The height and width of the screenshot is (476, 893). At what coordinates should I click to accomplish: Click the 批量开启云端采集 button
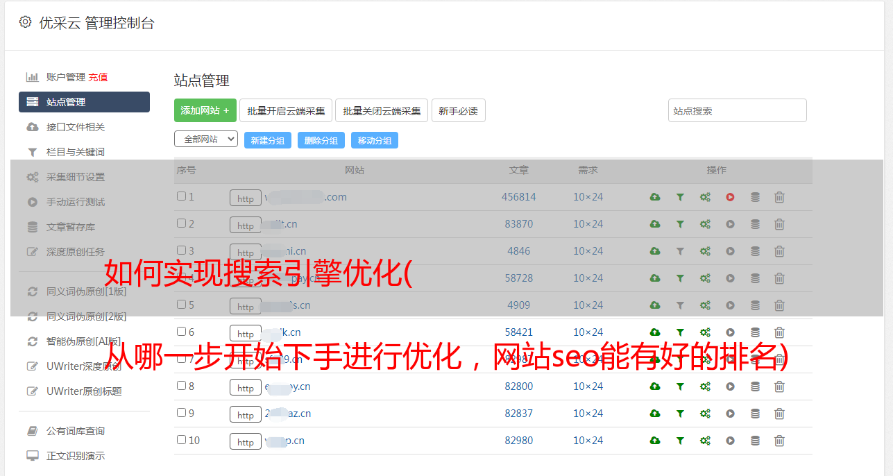(x=286, y=110)
